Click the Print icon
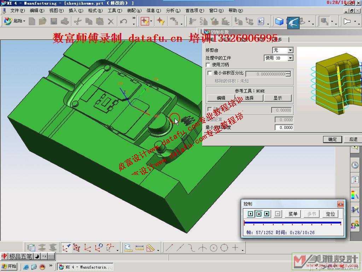Image resolution: width=362 pixels, height=272 pixels. click(x=65, y=22)
